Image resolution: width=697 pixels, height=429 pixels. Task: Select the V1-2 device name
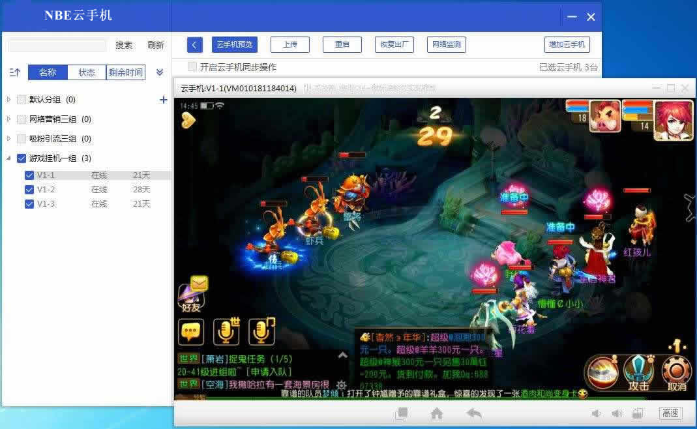click(46, 189)
